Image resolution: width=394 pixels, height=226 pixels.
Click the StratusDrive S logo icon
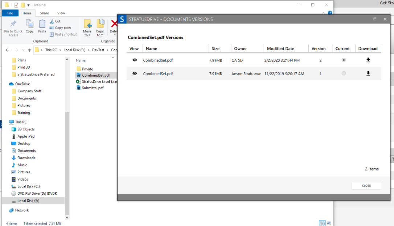coord(122,19)
